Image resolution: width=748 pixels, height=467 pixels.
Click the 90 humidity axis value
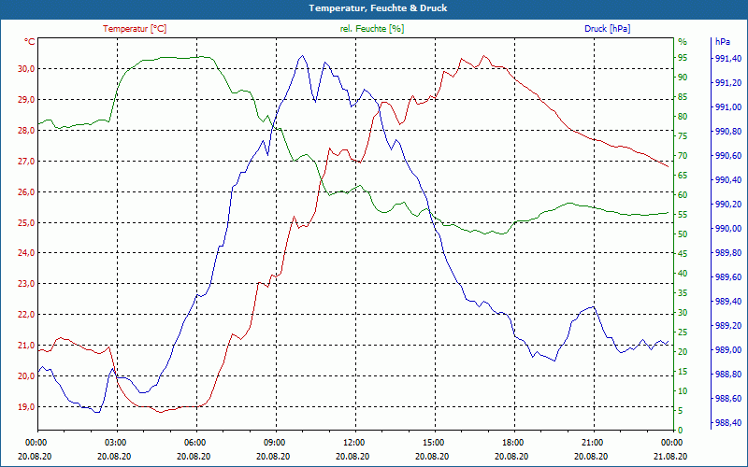click(683, 78)
